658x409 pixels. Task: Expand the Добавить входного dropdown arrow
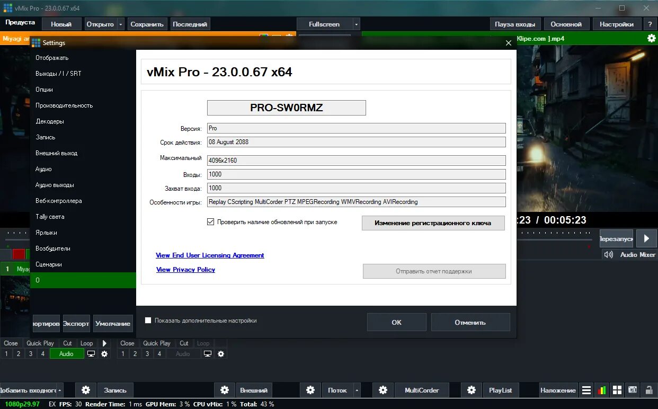pyautogui.click(x=59, y=390)
